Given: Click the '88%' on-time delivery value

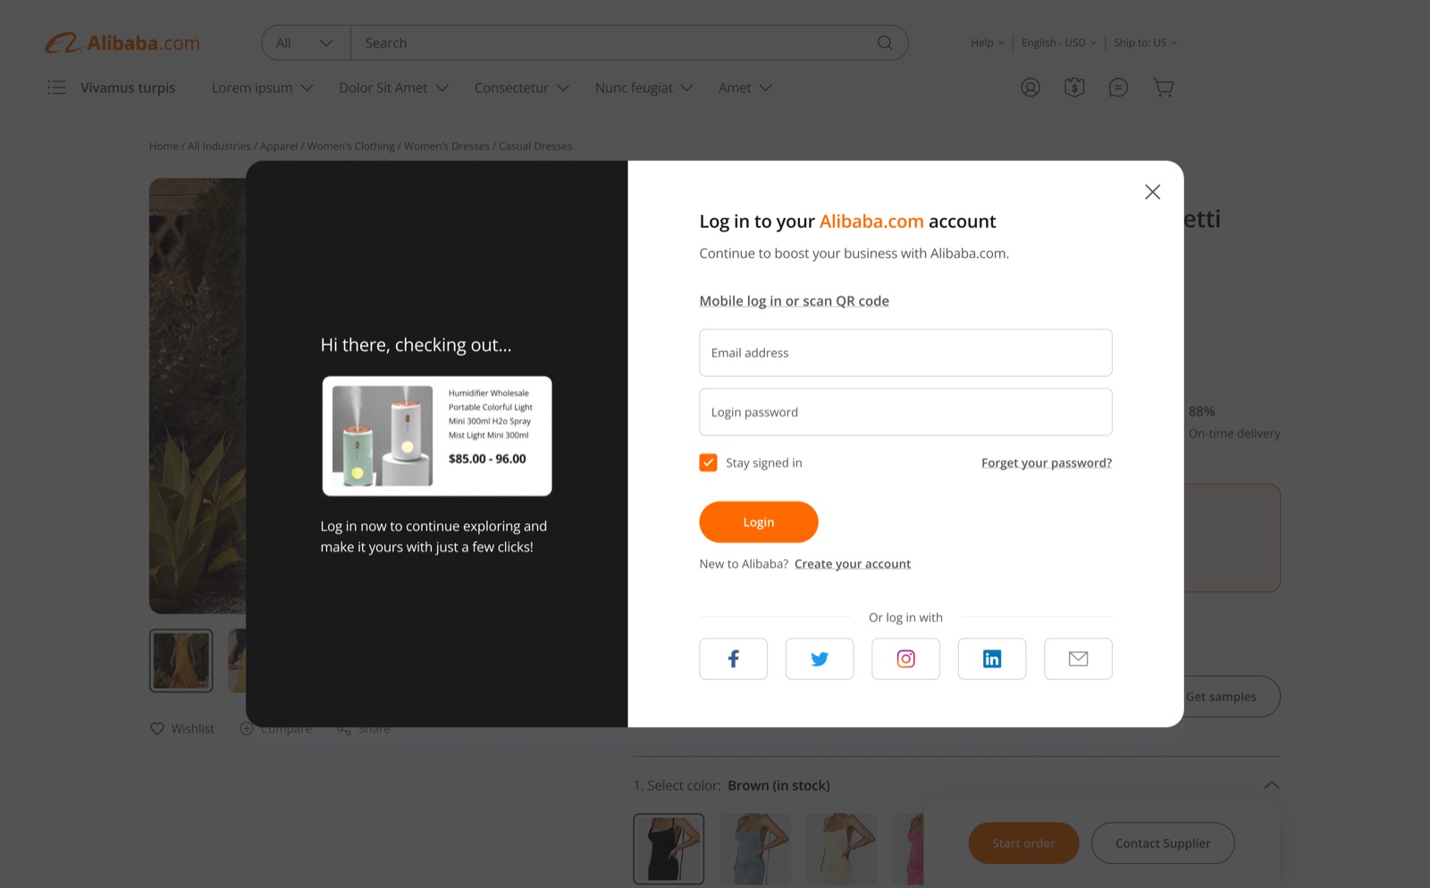Looking at the screenshot, I should 1201,412.
